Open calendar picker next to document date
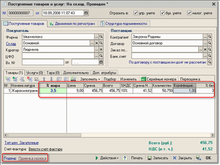 86,13
